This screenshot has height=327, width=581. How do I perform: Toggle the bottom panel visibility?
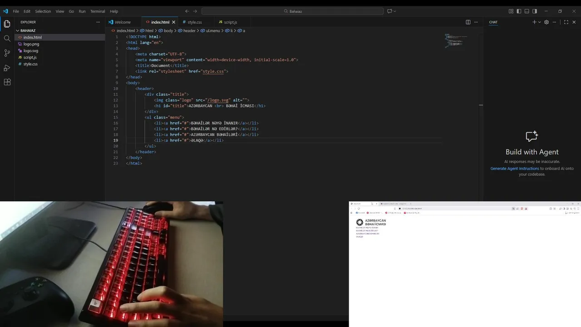(x=527, y=11)
